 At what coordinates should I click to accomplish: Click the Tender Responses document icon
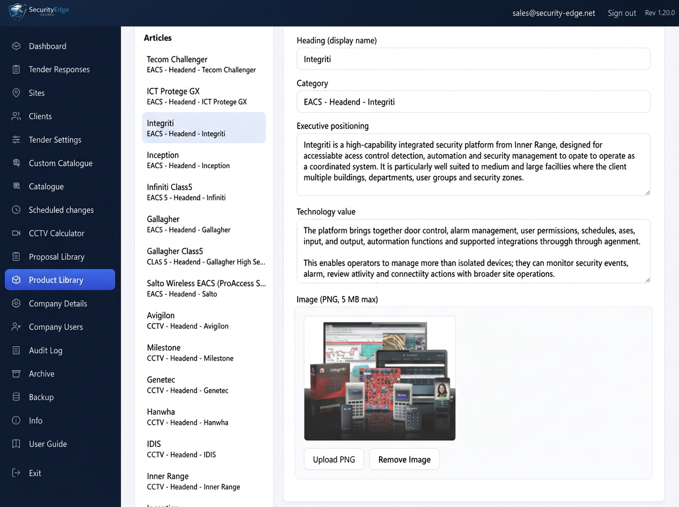16,69
